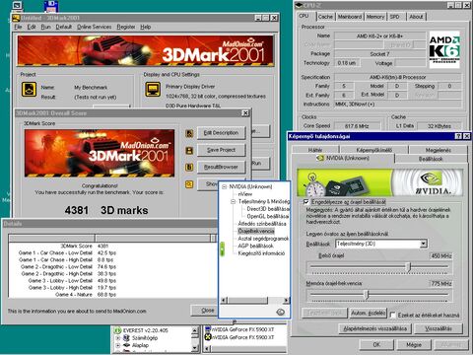Expand the Számítógép node in EVEREST
The image size is (473, 355).
click(118, 338)
